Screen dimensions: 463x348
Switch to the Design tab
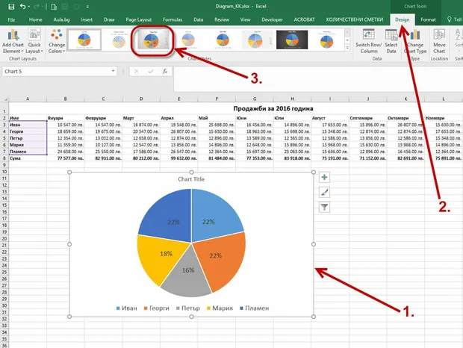pos(403,19)
